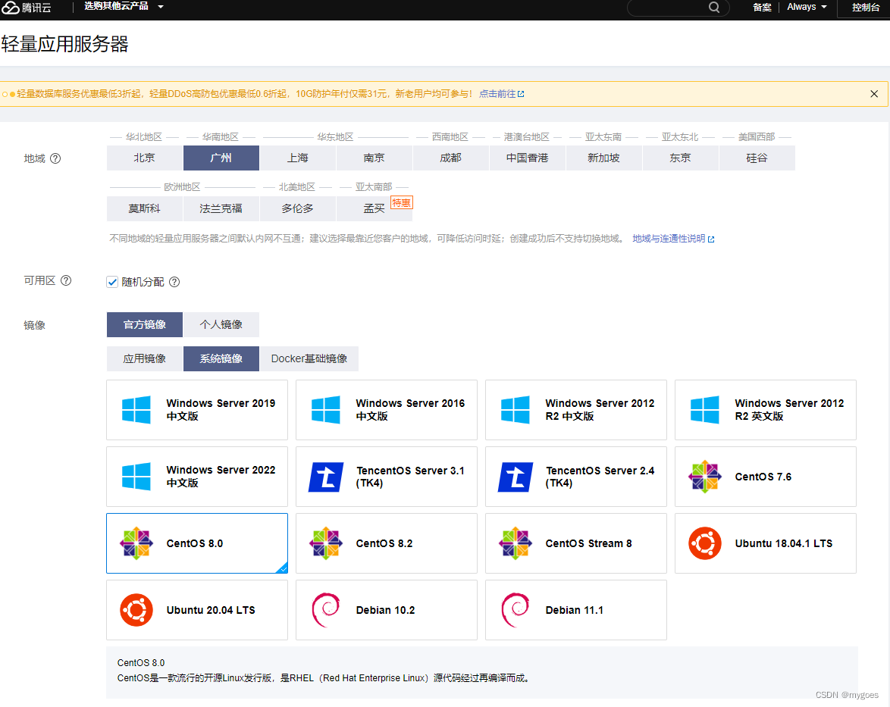
Task: Choose the 硅谷 region
Action: 757,158
